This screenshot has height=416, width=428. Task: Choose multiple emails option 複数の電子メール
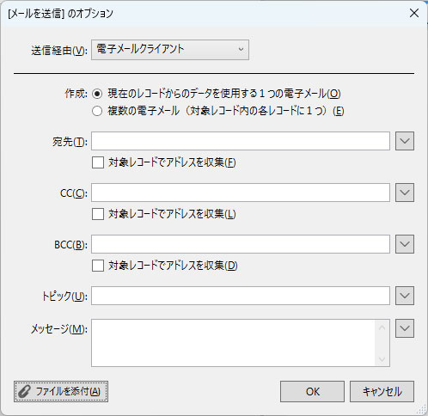97,111
